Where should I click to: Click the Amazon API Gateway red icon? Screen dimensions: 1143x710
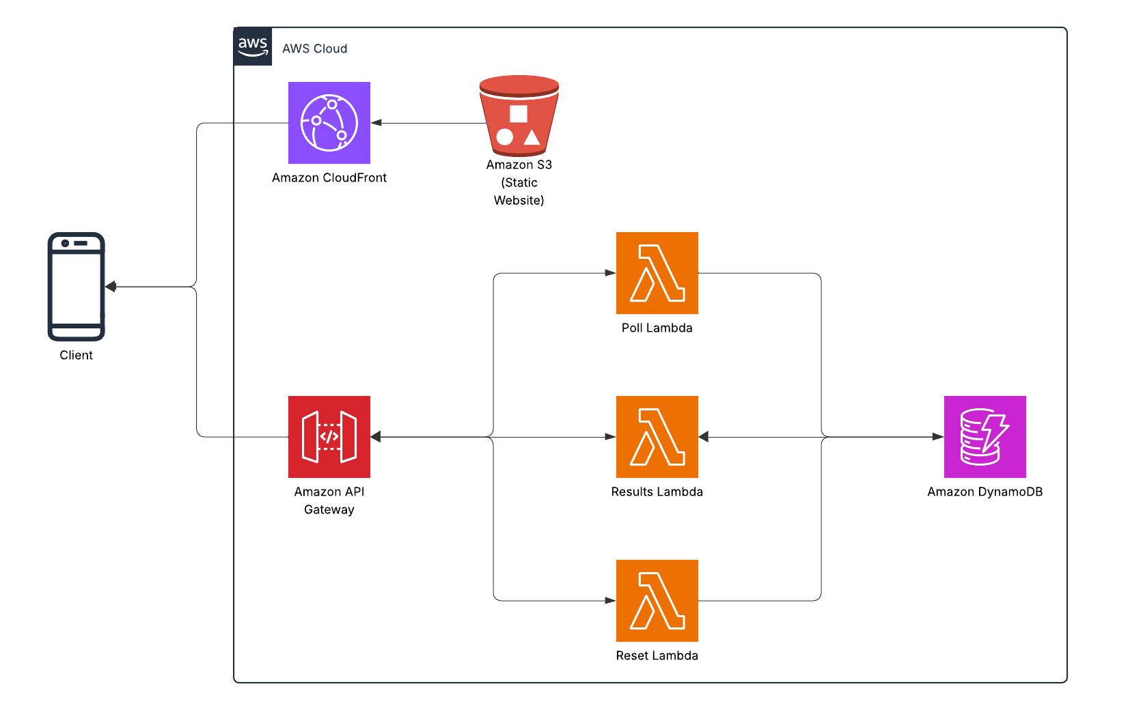[x=329, y=437]
